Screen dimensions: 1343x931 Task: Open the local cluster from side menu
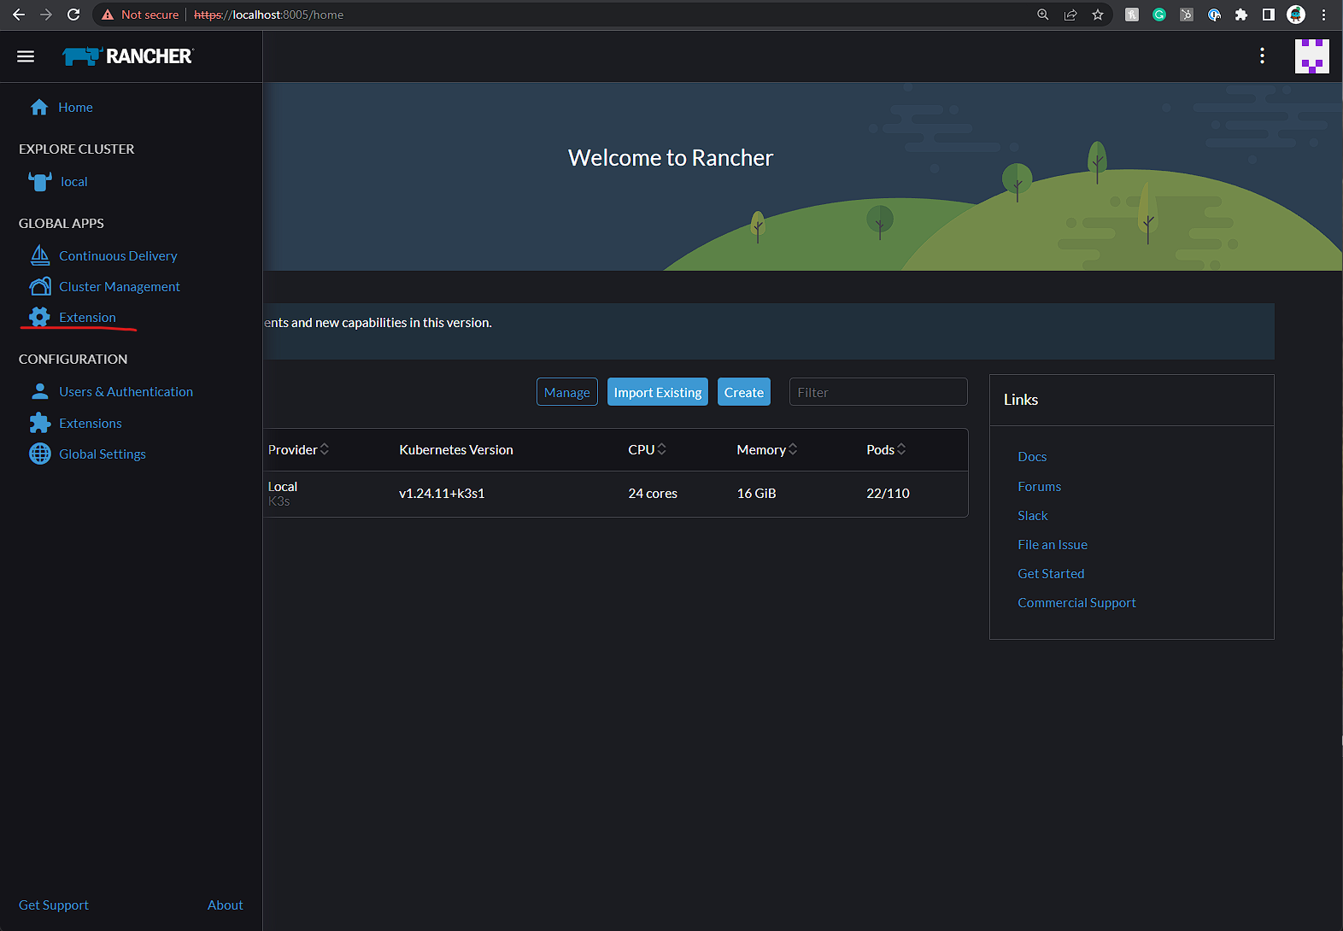74,181
